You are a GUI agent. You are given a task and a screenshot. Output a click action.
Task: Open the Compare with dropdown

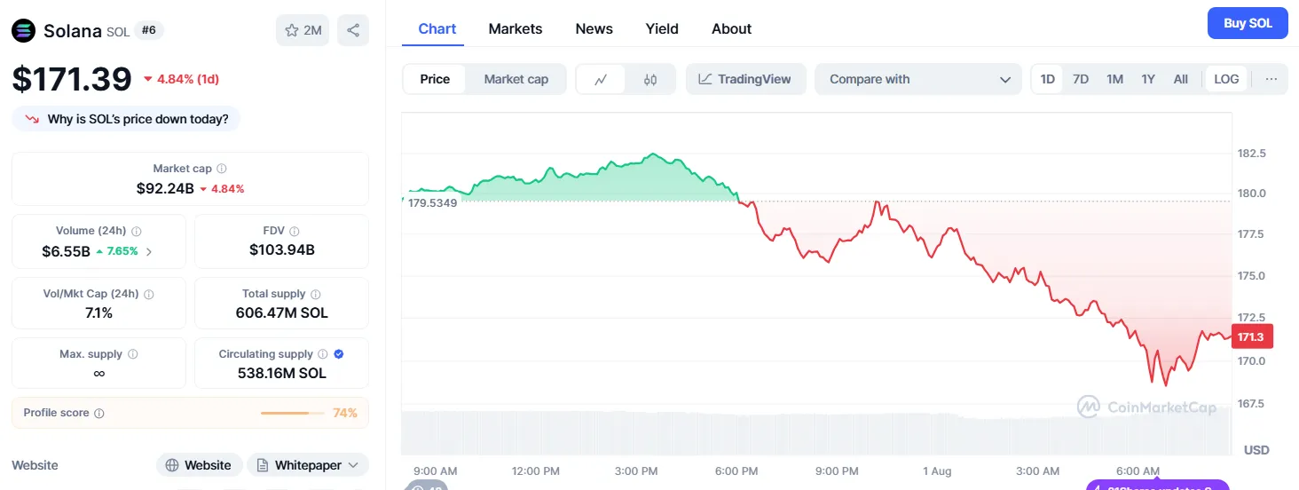(919, 79)
